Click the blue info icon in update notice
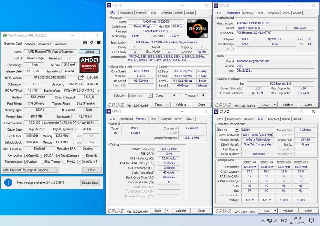The width and height of the screenshot is (320, 226). point(8,182)
